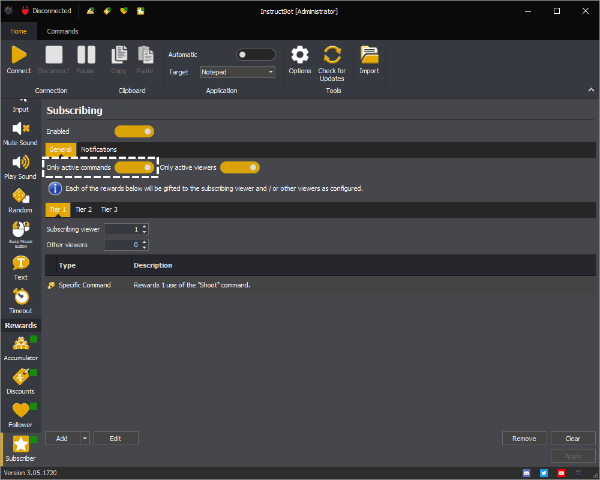The image size is (600, 480).
Task: Select the Random dice sidebar item
Action: (x=20, y=202)
